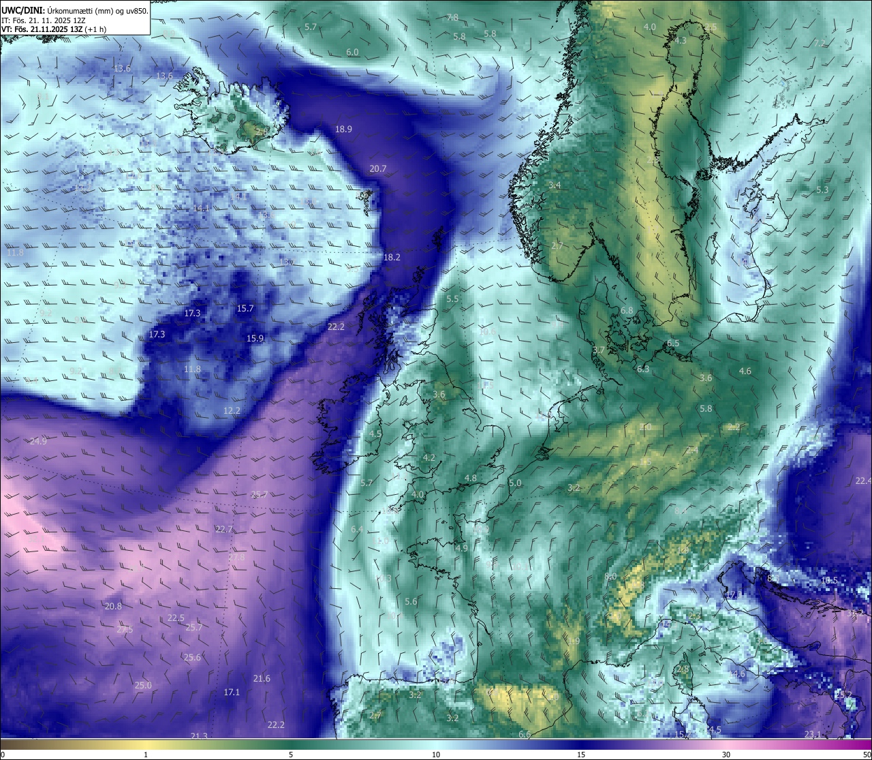Screen dimensions: 872x760
Task: Click the 6.0 map value
Action: click(x=352, y=52)
